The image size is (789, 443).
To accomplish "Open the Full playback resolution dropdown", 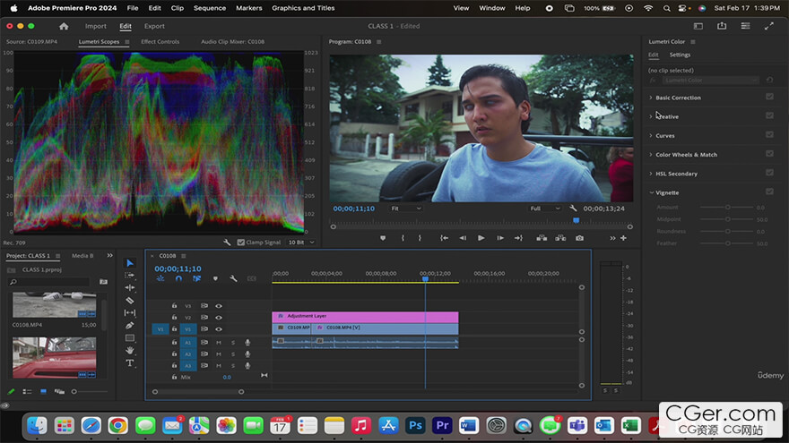I will [544, 209].
